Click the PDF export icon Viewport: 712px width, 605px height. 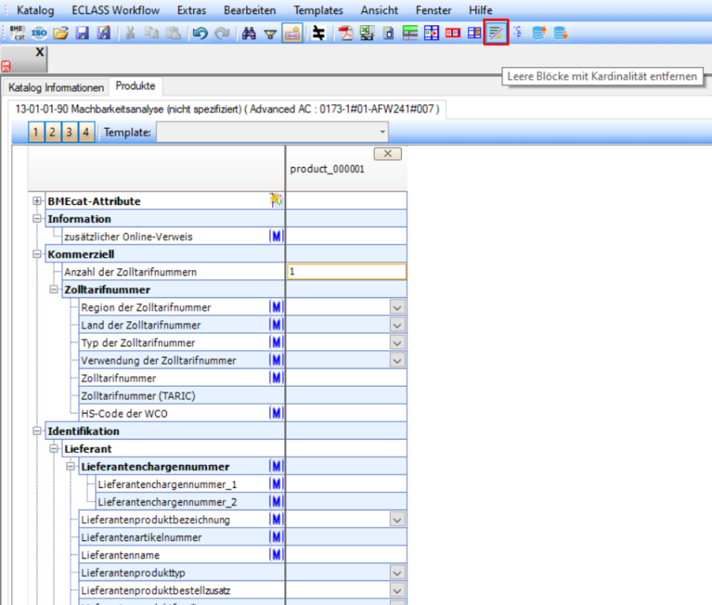point(346,33)
